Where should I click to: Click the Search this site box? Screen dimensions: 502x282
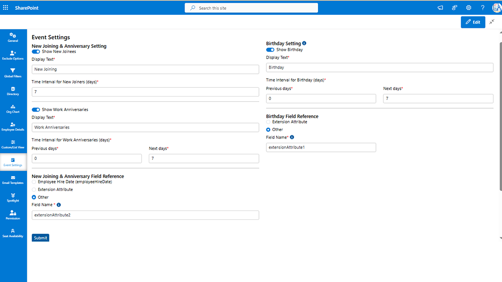(x=251, y=7)
